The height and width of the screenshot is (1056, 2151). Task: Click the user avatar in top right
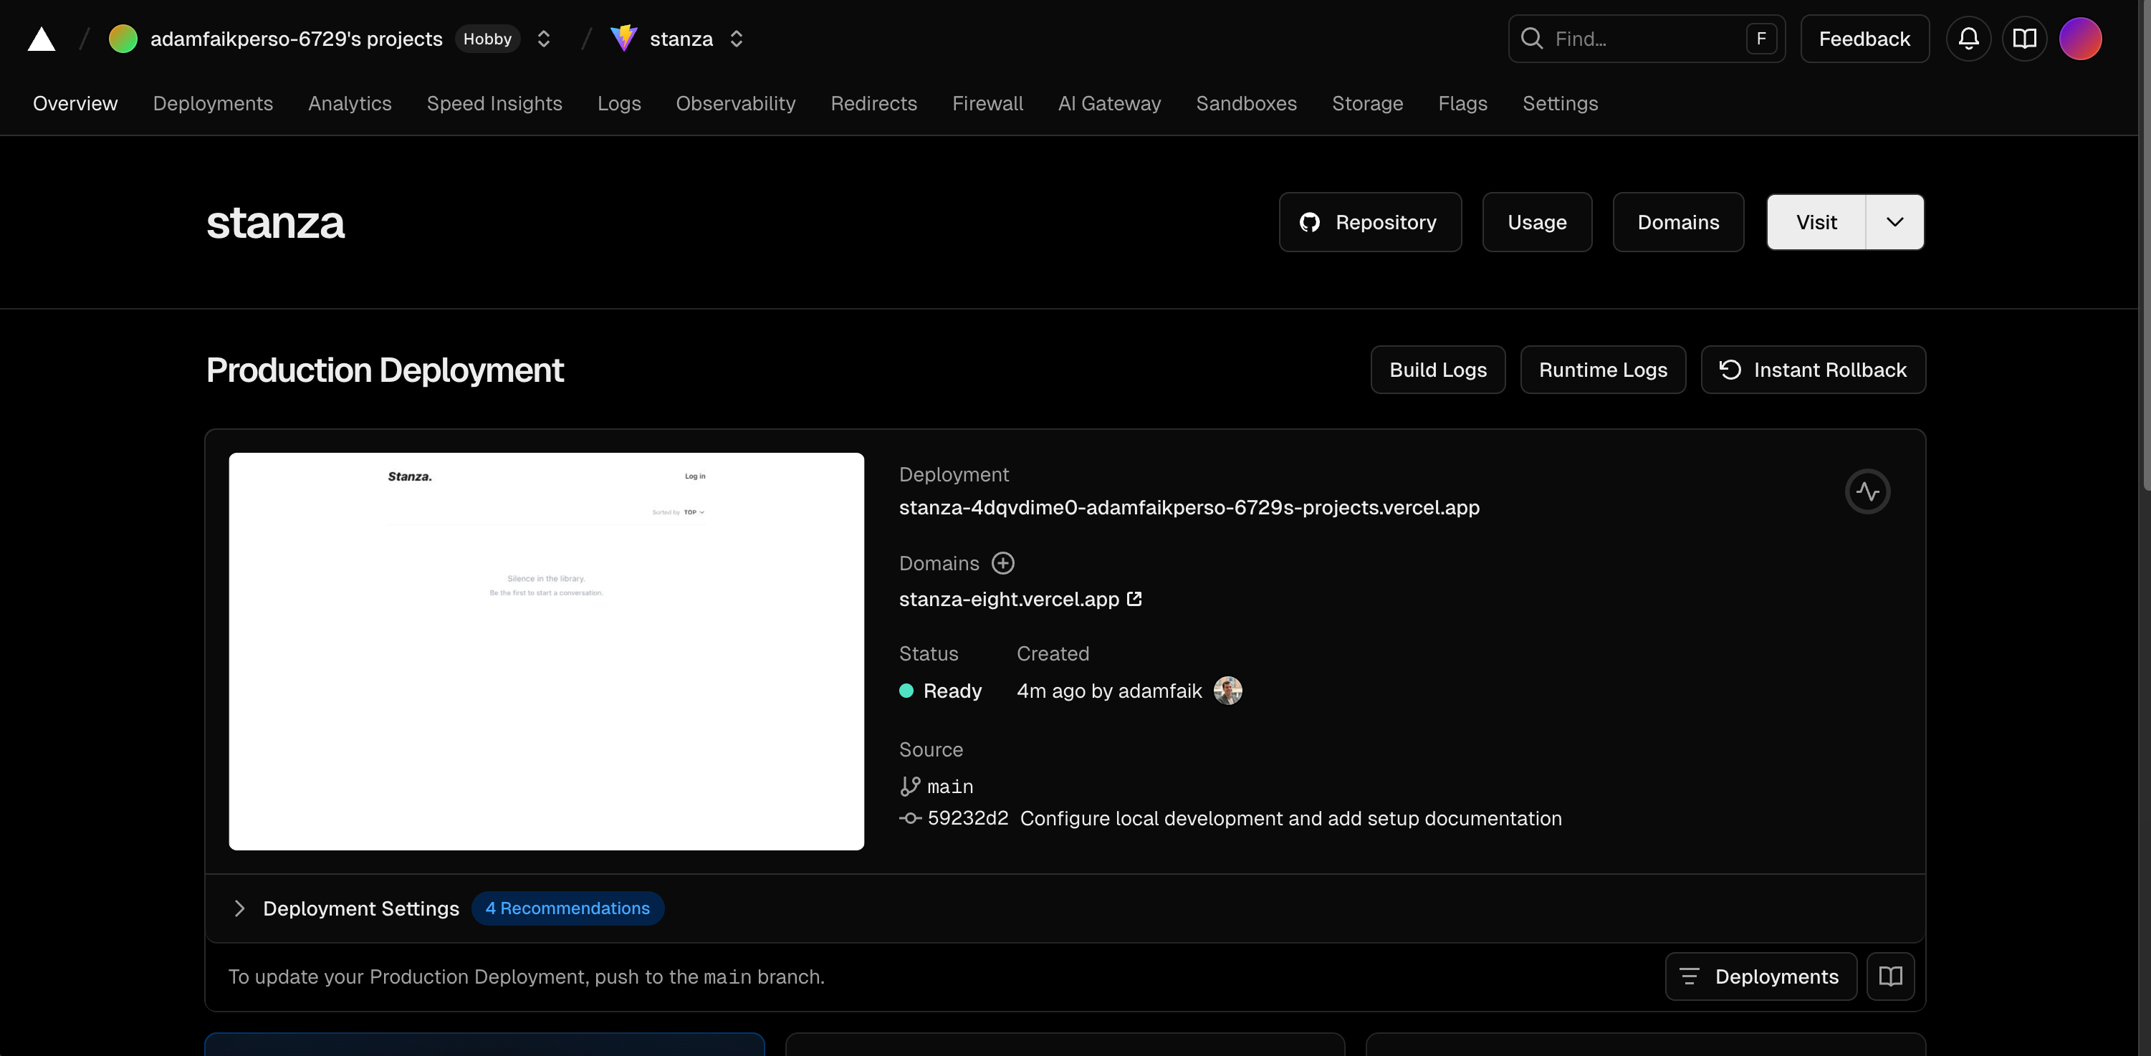pos(2079,39)
